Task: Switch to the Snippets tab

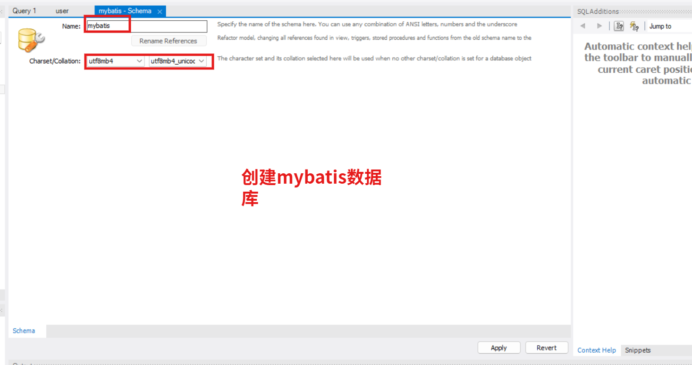Action: 638,350
